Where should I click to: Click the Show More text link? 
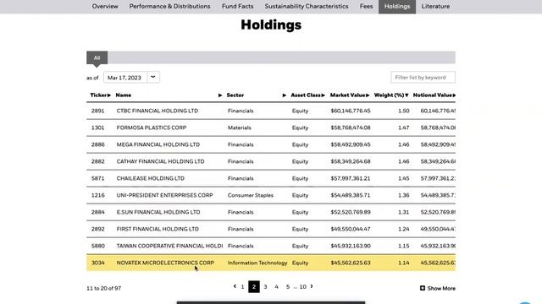441,289
